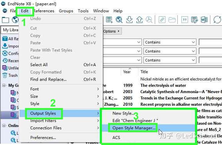Click third search text input field
Viewport: 222px width, 145px height.
coord(210,60)
